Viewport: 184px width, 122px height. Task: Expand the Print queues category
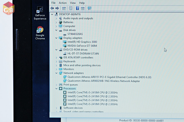pyautogui.click(x=56, y=85)
